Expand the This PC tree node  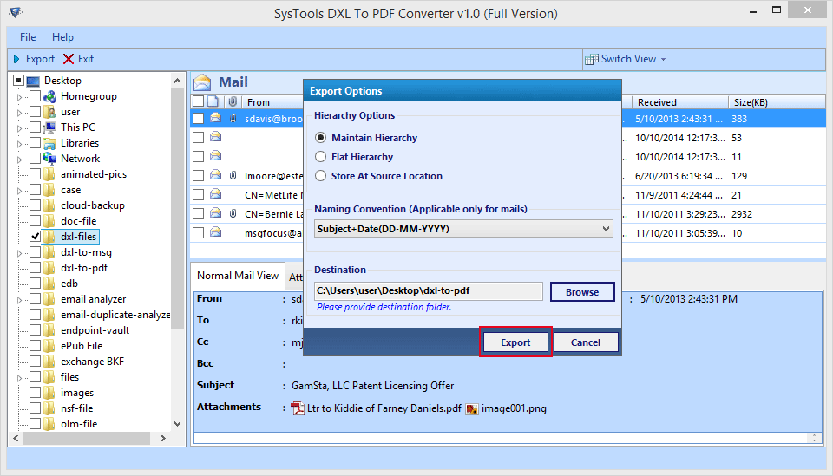coord(20,128)
